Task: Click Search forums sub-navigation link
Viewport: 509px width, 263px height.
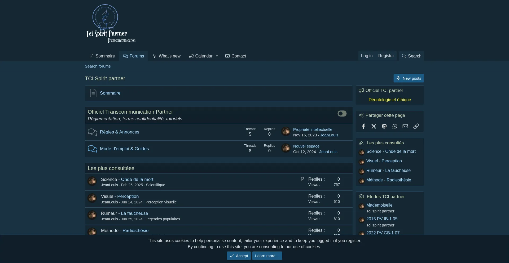Action: (x=98, y=66)
